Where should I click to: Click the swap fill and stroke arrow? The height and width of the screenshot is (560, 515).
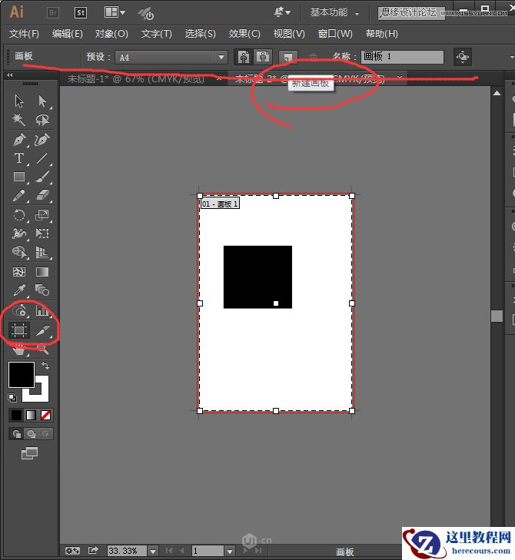(x=45, y=366)
